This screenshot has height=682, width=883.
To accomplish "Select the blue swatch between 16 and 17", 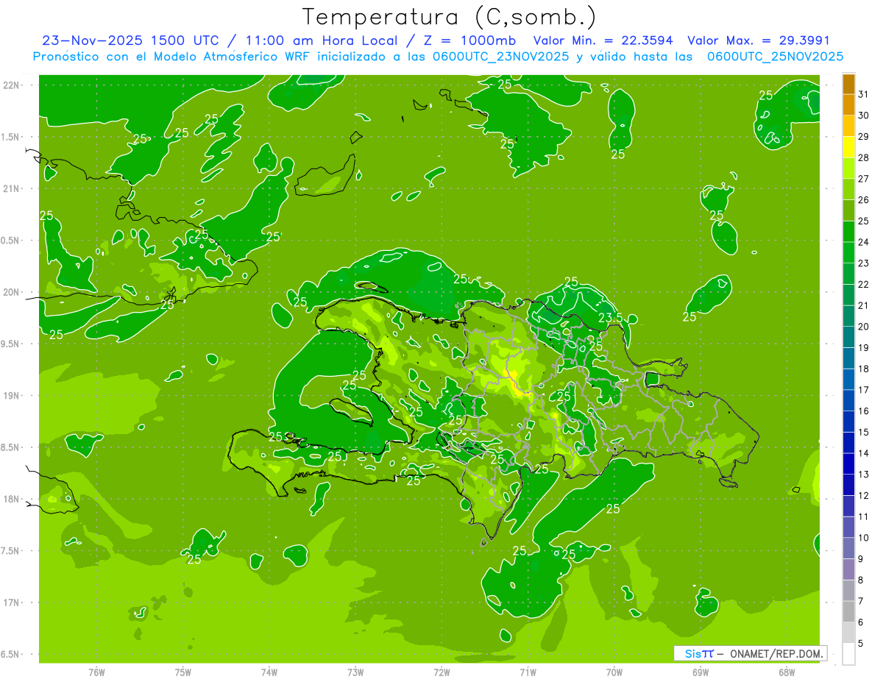I will [848, 400].
